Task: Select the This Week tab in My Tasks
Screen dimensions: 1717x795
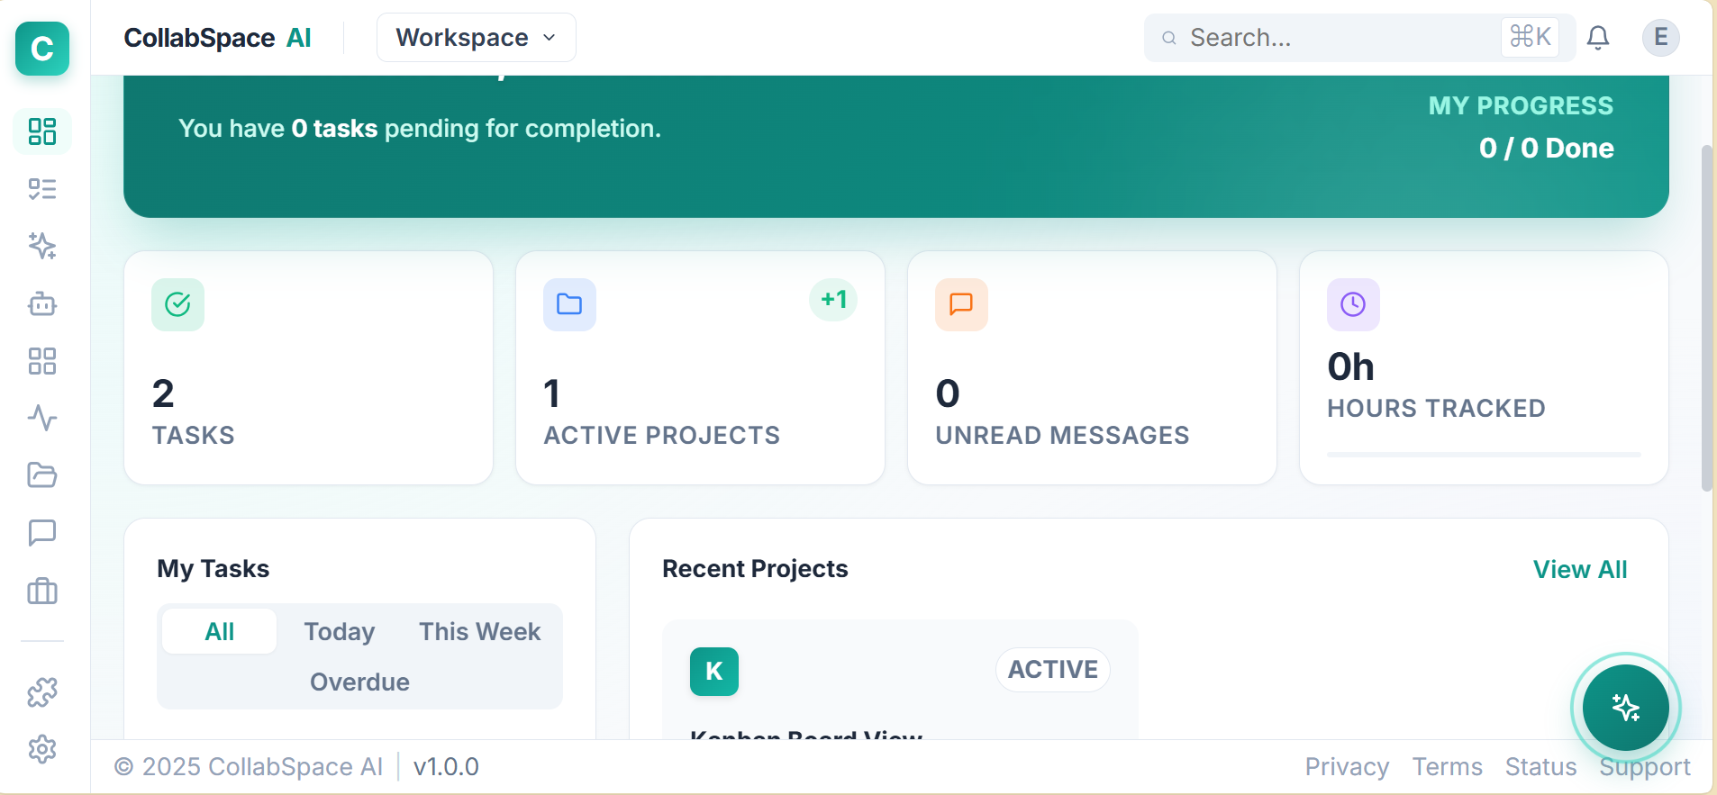Action: point(480,631)
